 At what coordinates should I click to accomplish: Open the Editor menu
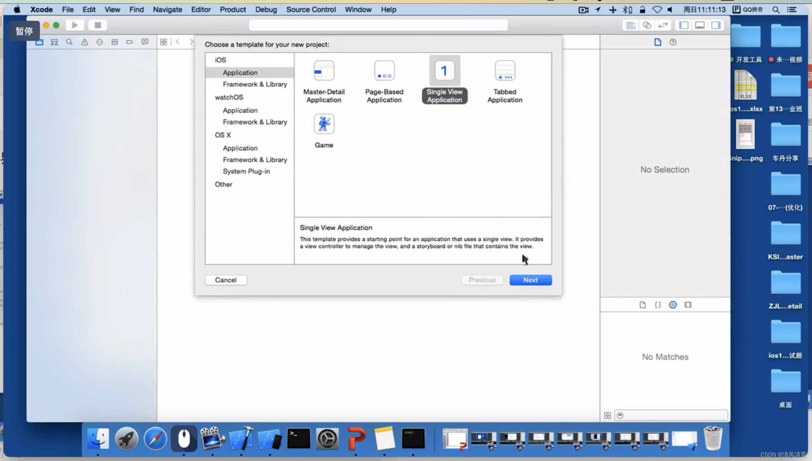point(201,9)
